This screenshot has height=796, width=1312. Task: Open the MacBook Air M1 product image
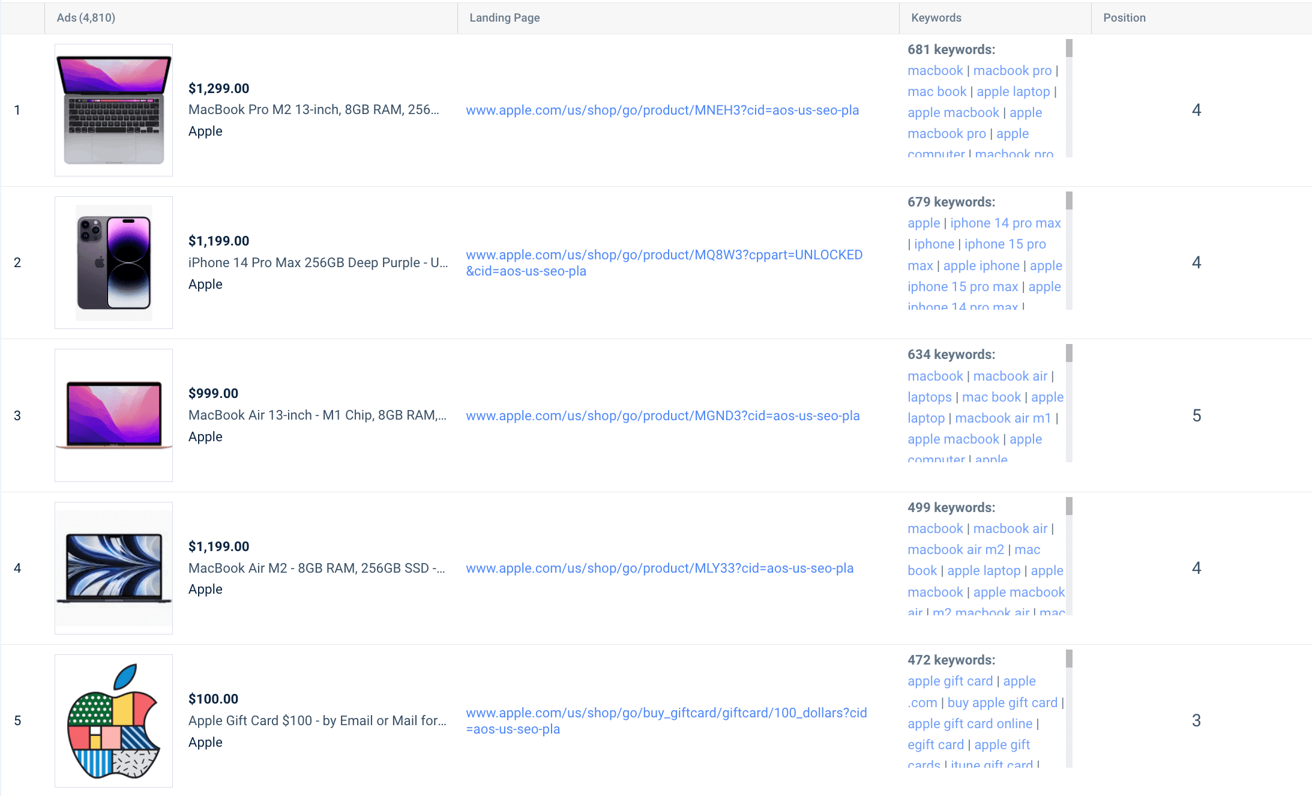113,415
